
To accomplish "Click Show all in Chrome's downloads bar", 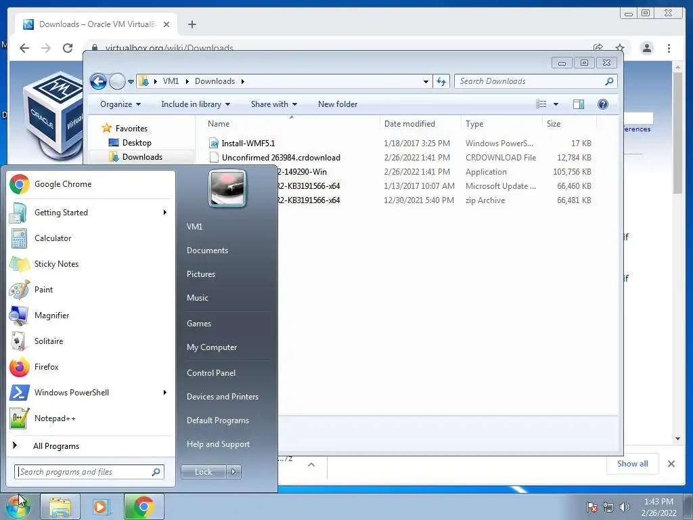I will pyautogui.click(x=633, y=464).
